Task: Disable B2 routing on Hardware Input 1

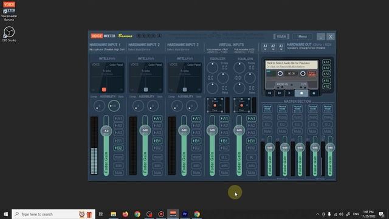Action: pos(119,148)
